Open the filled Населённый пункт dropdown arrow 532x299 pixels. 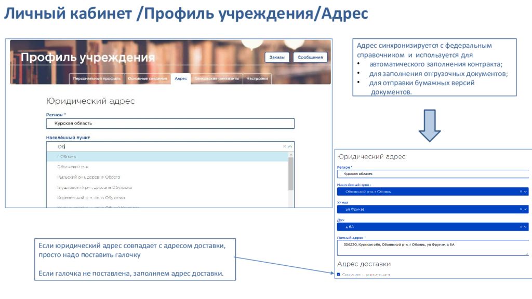(526, 192)
